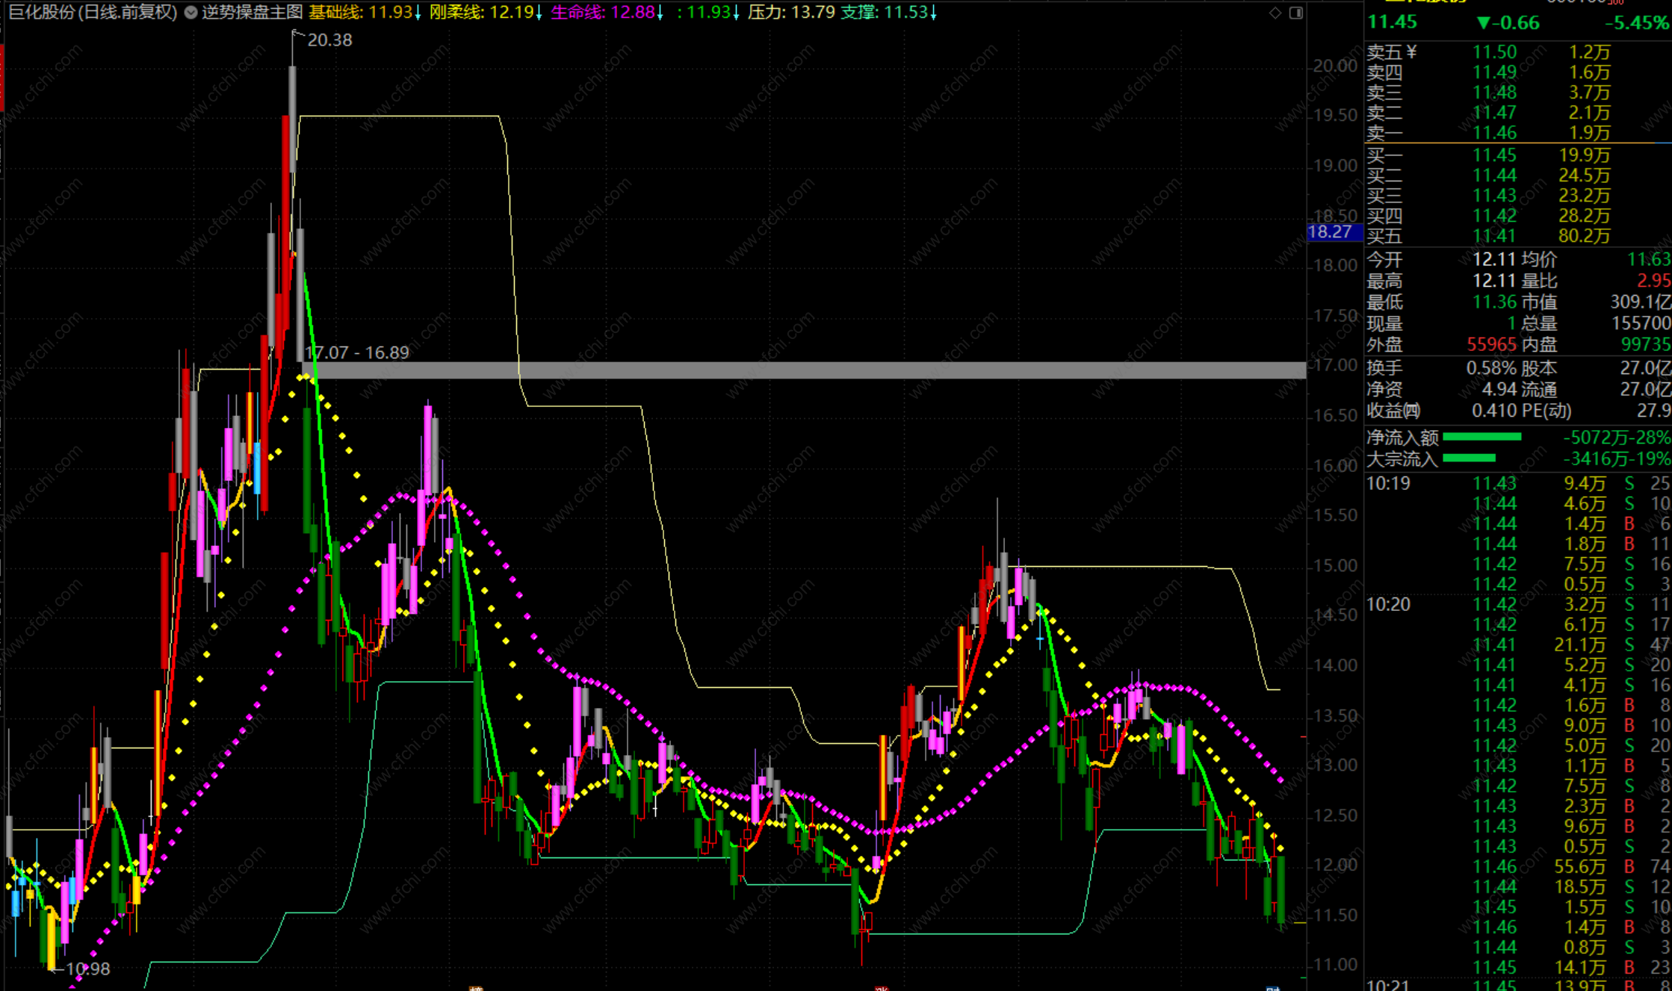
Task: Click the green down triangle by -0.66
Action: tap(1484, 23)
